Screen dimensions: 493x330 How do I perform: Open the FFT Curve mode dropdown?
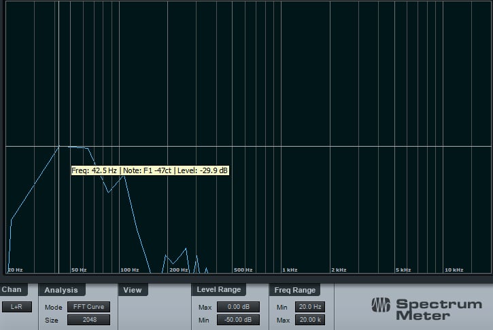point(88,307)
